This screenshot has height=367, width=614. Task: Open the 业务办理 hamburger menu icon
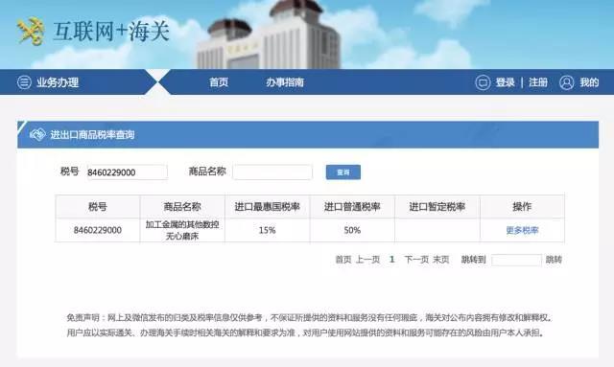[x=24, y=82]
